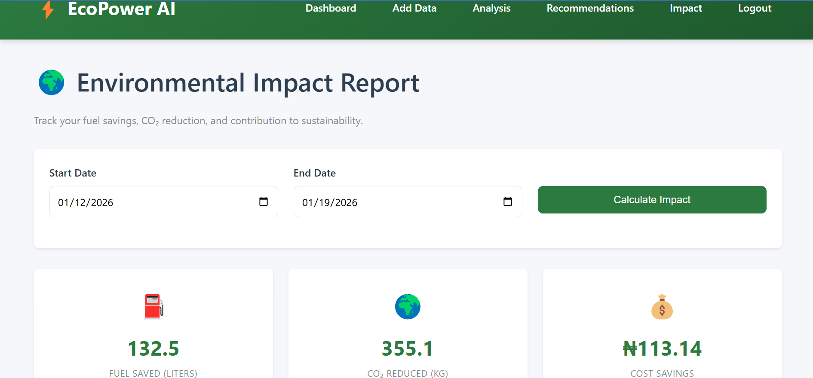
Task: Click the globe icon in CO₂ Reduced card
Action: click(x=408, y=307)
